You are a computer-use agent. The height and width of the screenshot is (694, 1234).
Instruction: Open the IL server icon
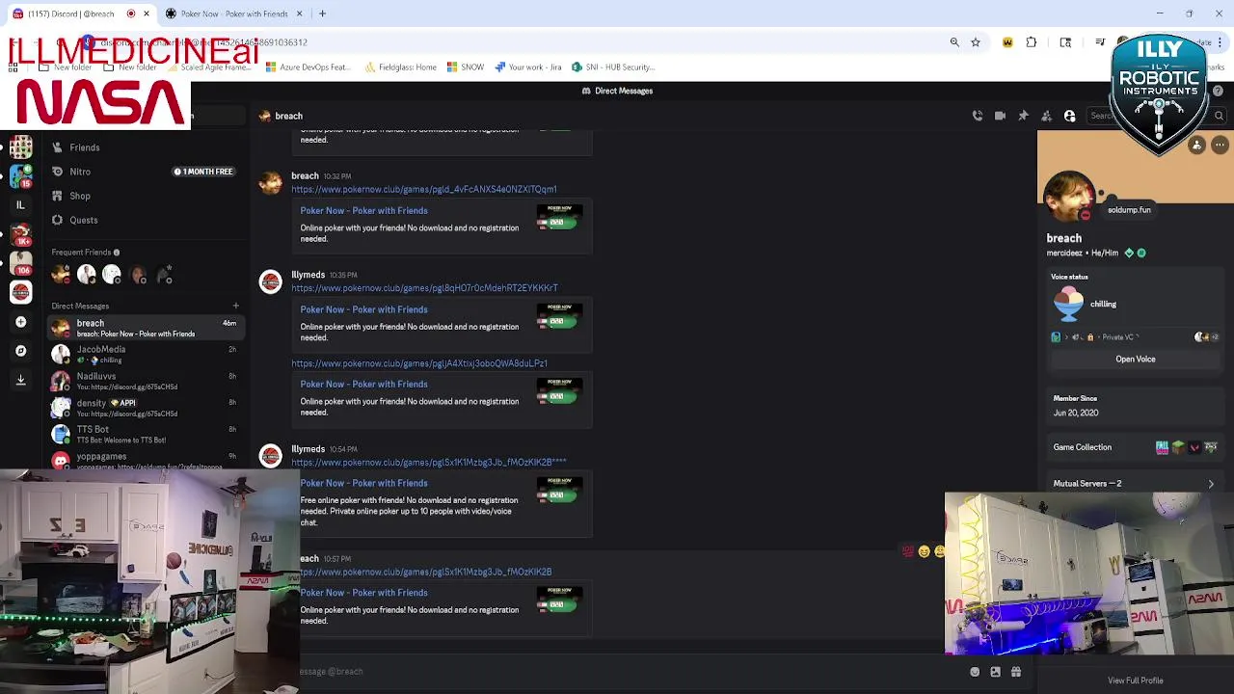tap(20, 204)
